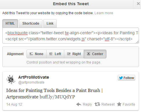Click the Retweet arrows icon
This screenshot has width=141, height=112.
[97, 104]
